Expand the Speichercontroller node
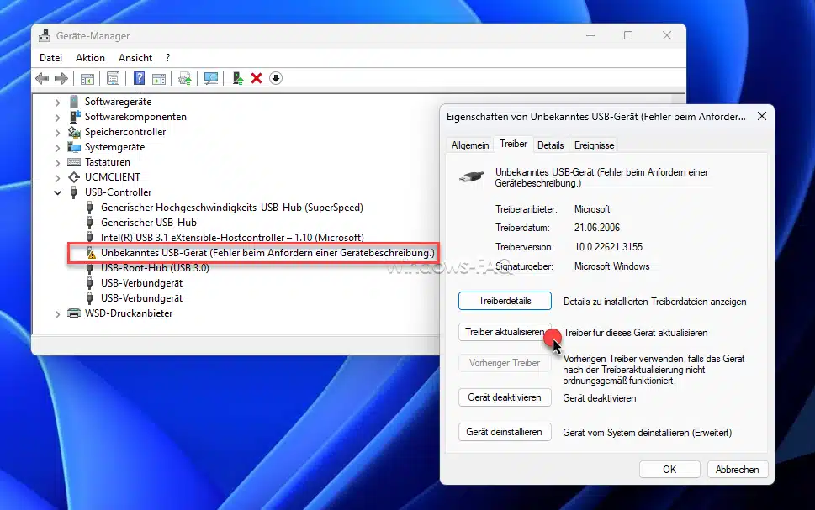This screenshot has height=510, width=815. coord(57,133)
